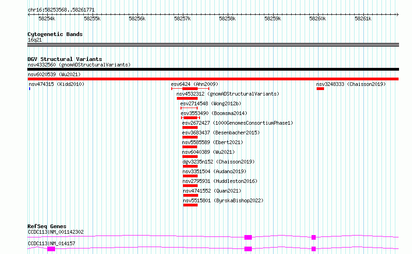Open esv6424 (Ahn2009) variant label
This screenshot has height=254, width=412.
[x=194, y=84]
